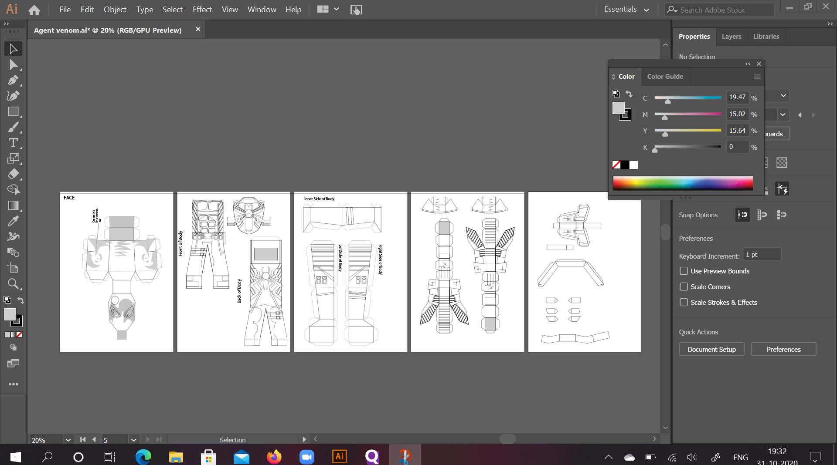The image size is (837, 465).
Task: Open status bar display options arrow
Action: 304,440
